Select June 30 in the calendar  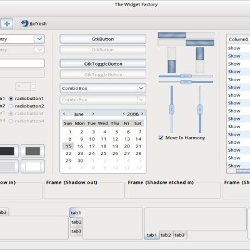click(x=80, y=161)
